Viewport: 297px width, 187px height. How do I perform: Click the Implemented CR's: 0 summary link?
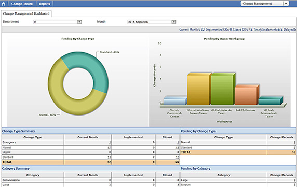pyautogui.click(x=219, y=30)
